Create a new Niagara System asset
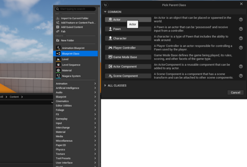The height and width of the screenshot is (167, 247). pos(76,76)
